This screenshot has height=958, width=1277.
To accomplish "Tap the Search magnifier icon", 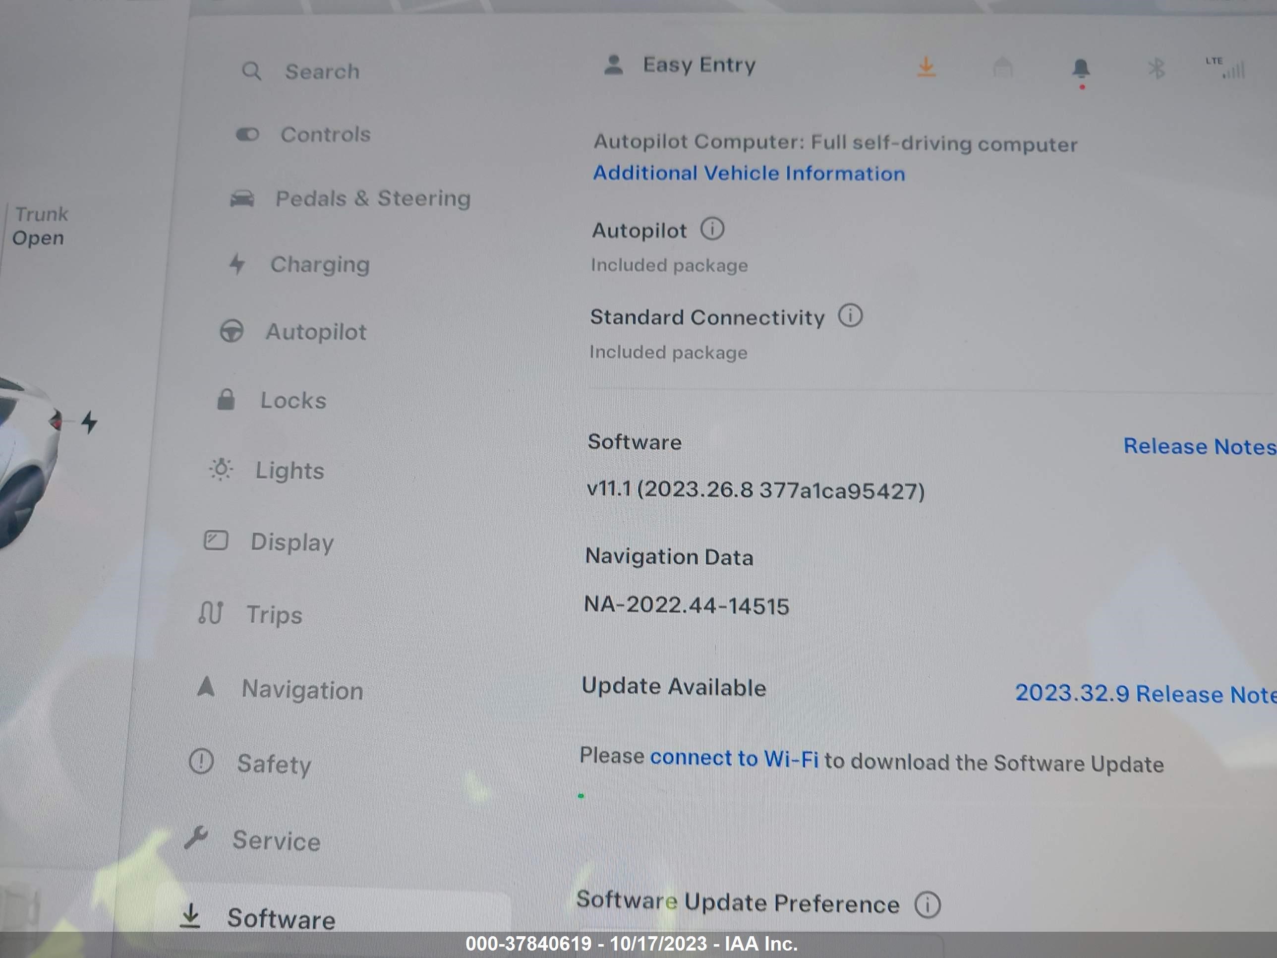I will pos(251,71).
